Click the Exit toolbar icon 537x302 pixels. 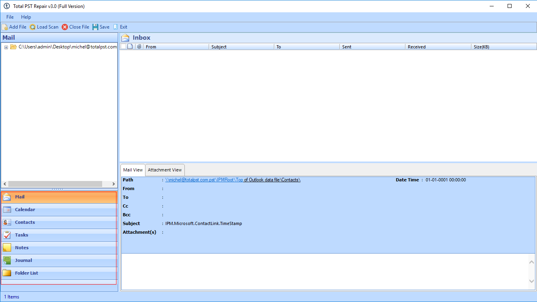116,27
